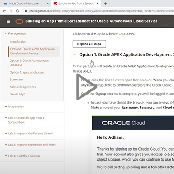The height and width of the screenshot is (174, 174).
Task: Close the Oracle Cloud Infrastructure tab
Action: pyautogui.click(x=48, y=3)
